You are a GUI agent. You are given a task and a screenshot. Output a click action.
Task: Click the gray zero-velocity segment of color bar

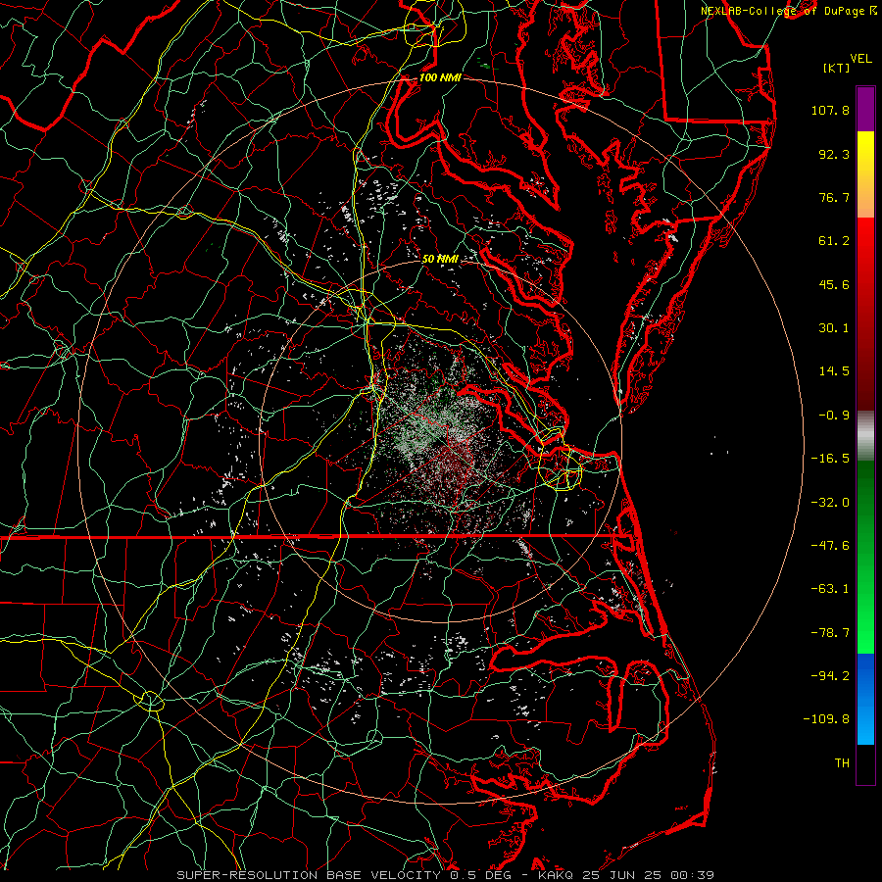click(865, 435)
